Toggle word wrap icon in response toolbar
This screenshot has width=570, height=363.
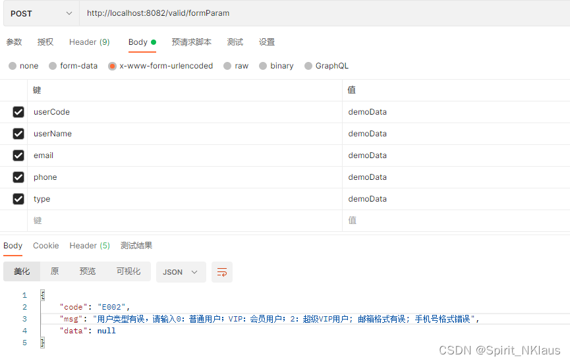222,272
